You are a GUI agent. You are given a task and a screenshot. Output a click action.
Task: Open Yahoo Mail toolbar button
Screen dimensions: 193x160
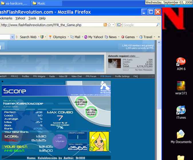tap(75, 37)
